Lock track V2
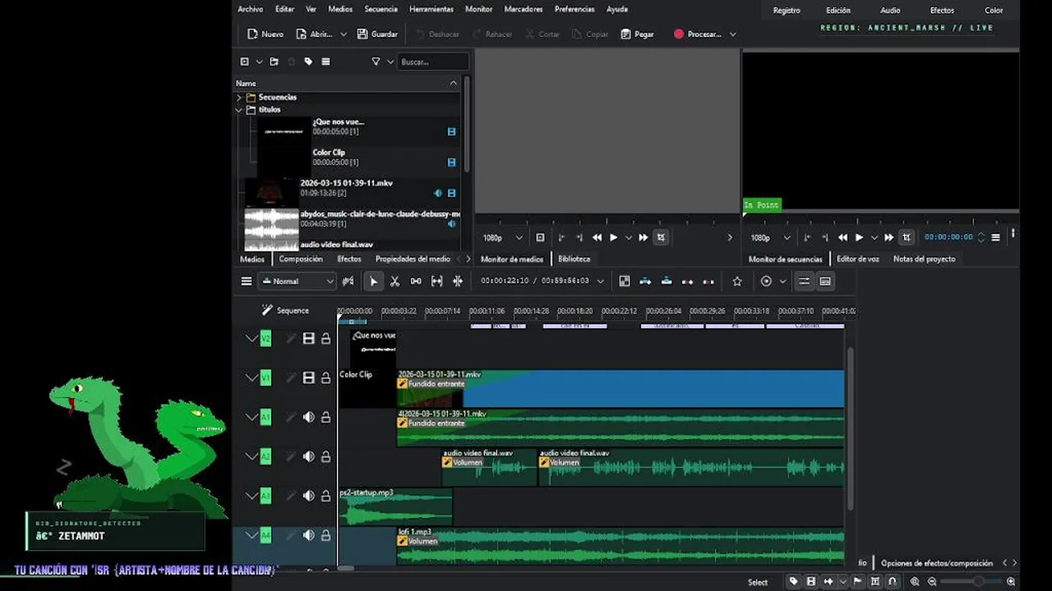This screenshot has width=1052, height=591. 325,338
